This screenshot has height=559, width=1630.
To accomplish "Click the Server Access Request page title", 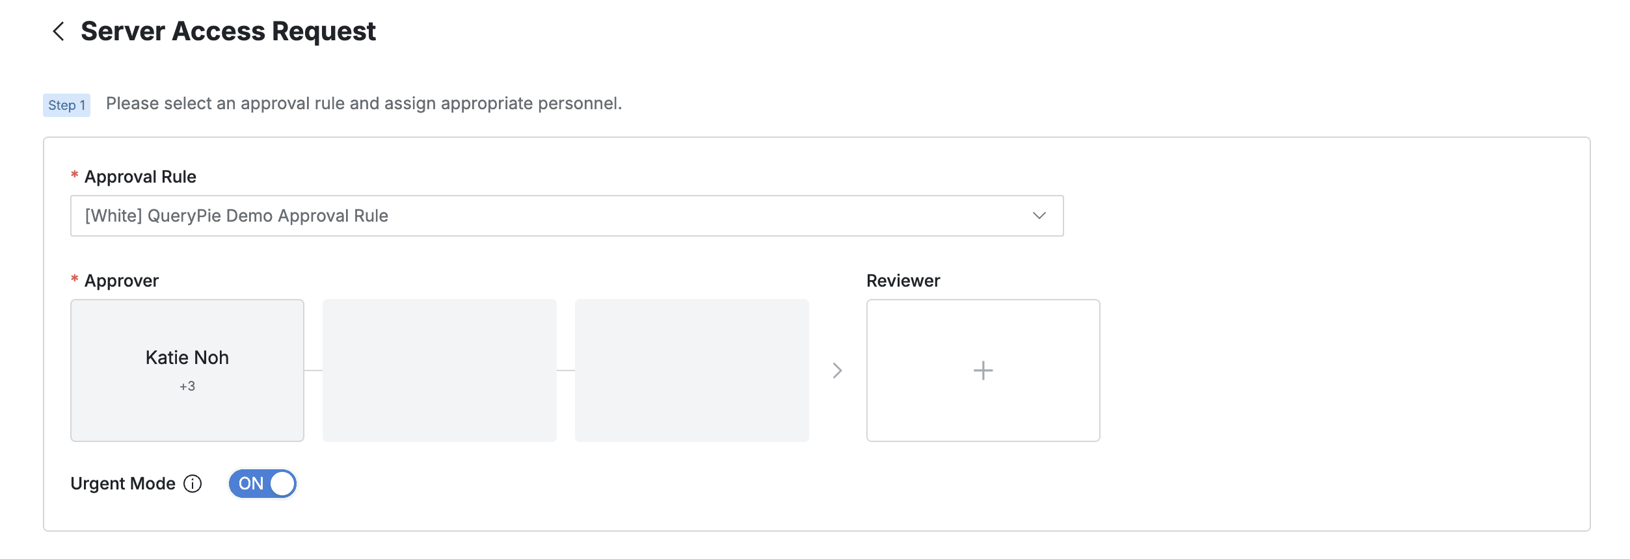I will click(228, 31).
